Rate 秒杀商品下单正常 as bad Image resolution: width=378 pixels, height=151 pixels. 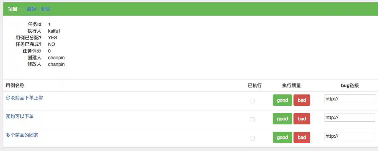pyautogui.click(x=302, y=100)
